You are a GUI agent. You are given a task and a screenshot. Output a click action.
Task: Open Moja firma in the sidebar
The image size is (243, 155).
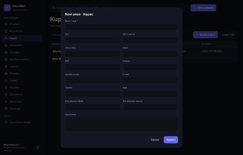22,31
